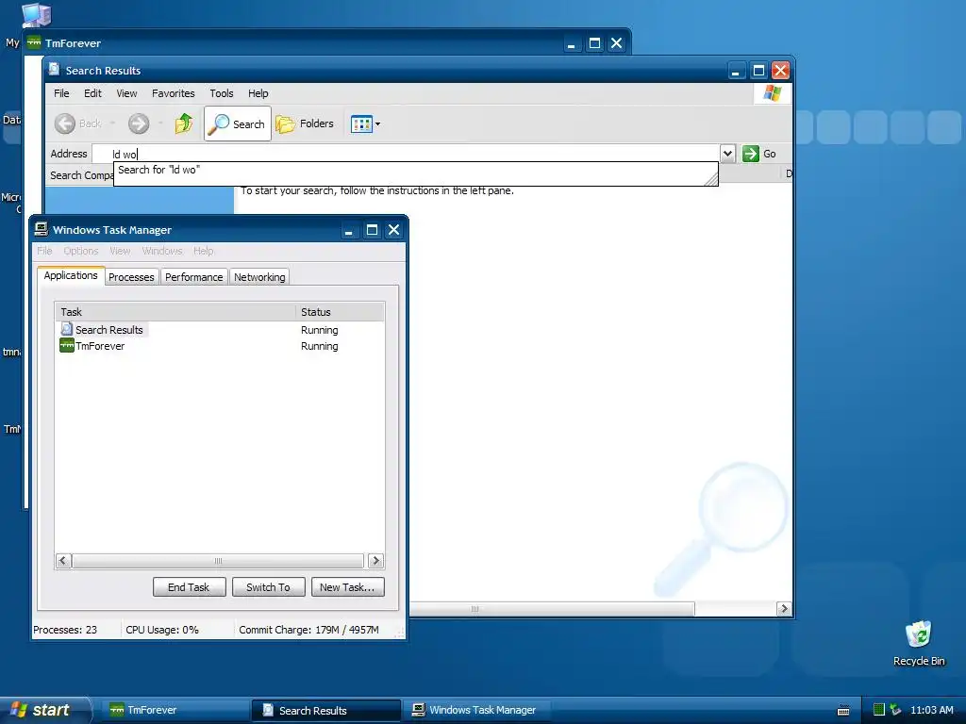Click the Search Results icon in task list

67,329
